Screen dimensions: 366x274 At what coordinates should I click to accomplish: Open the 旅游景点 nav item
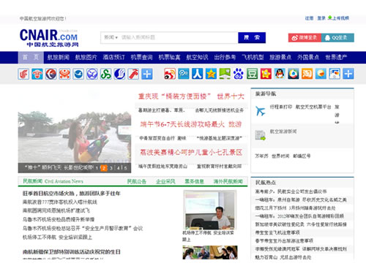click(280, 58)
